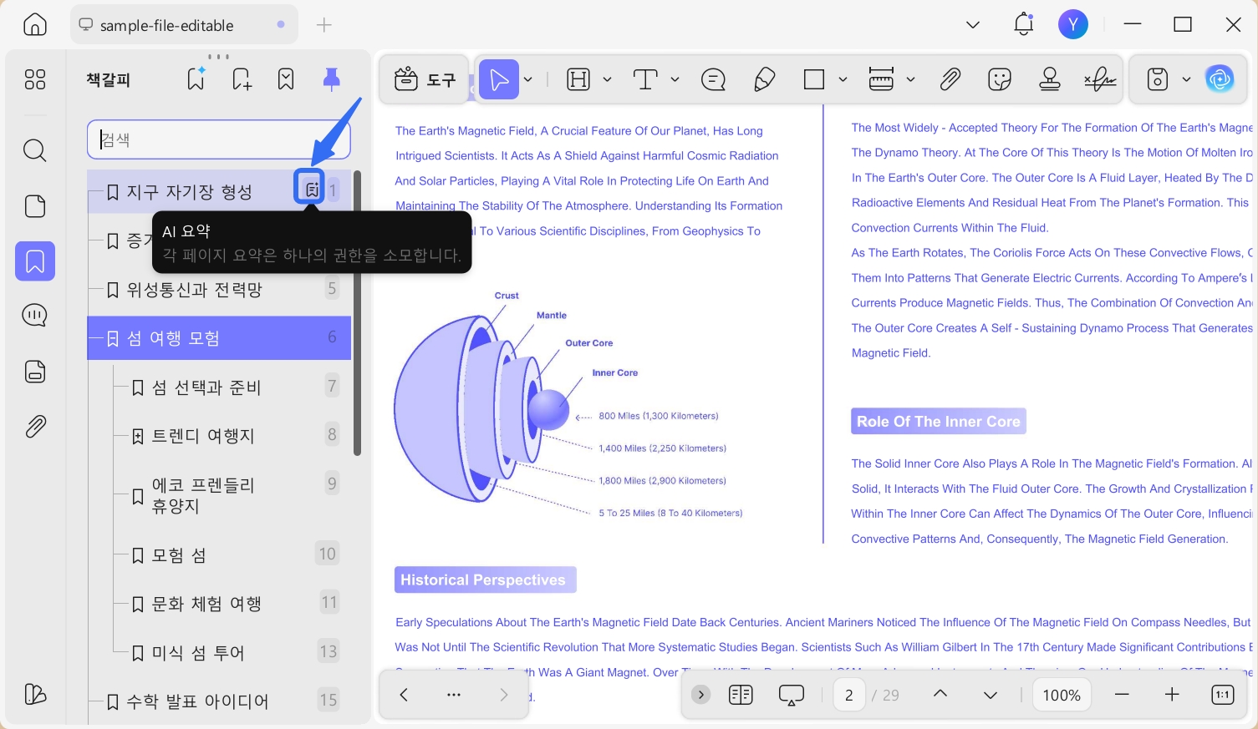Click the attach file paperclip tool

pyautogui.click(x=950, y=79)
